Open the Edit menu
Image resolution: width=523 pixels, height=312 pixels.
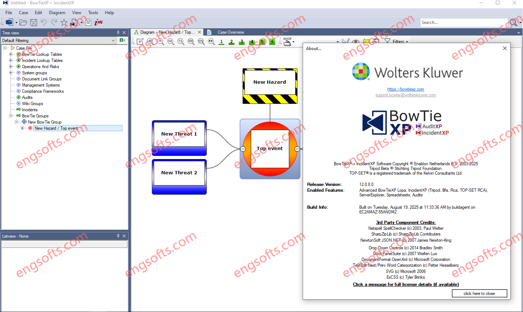point(38,13)
